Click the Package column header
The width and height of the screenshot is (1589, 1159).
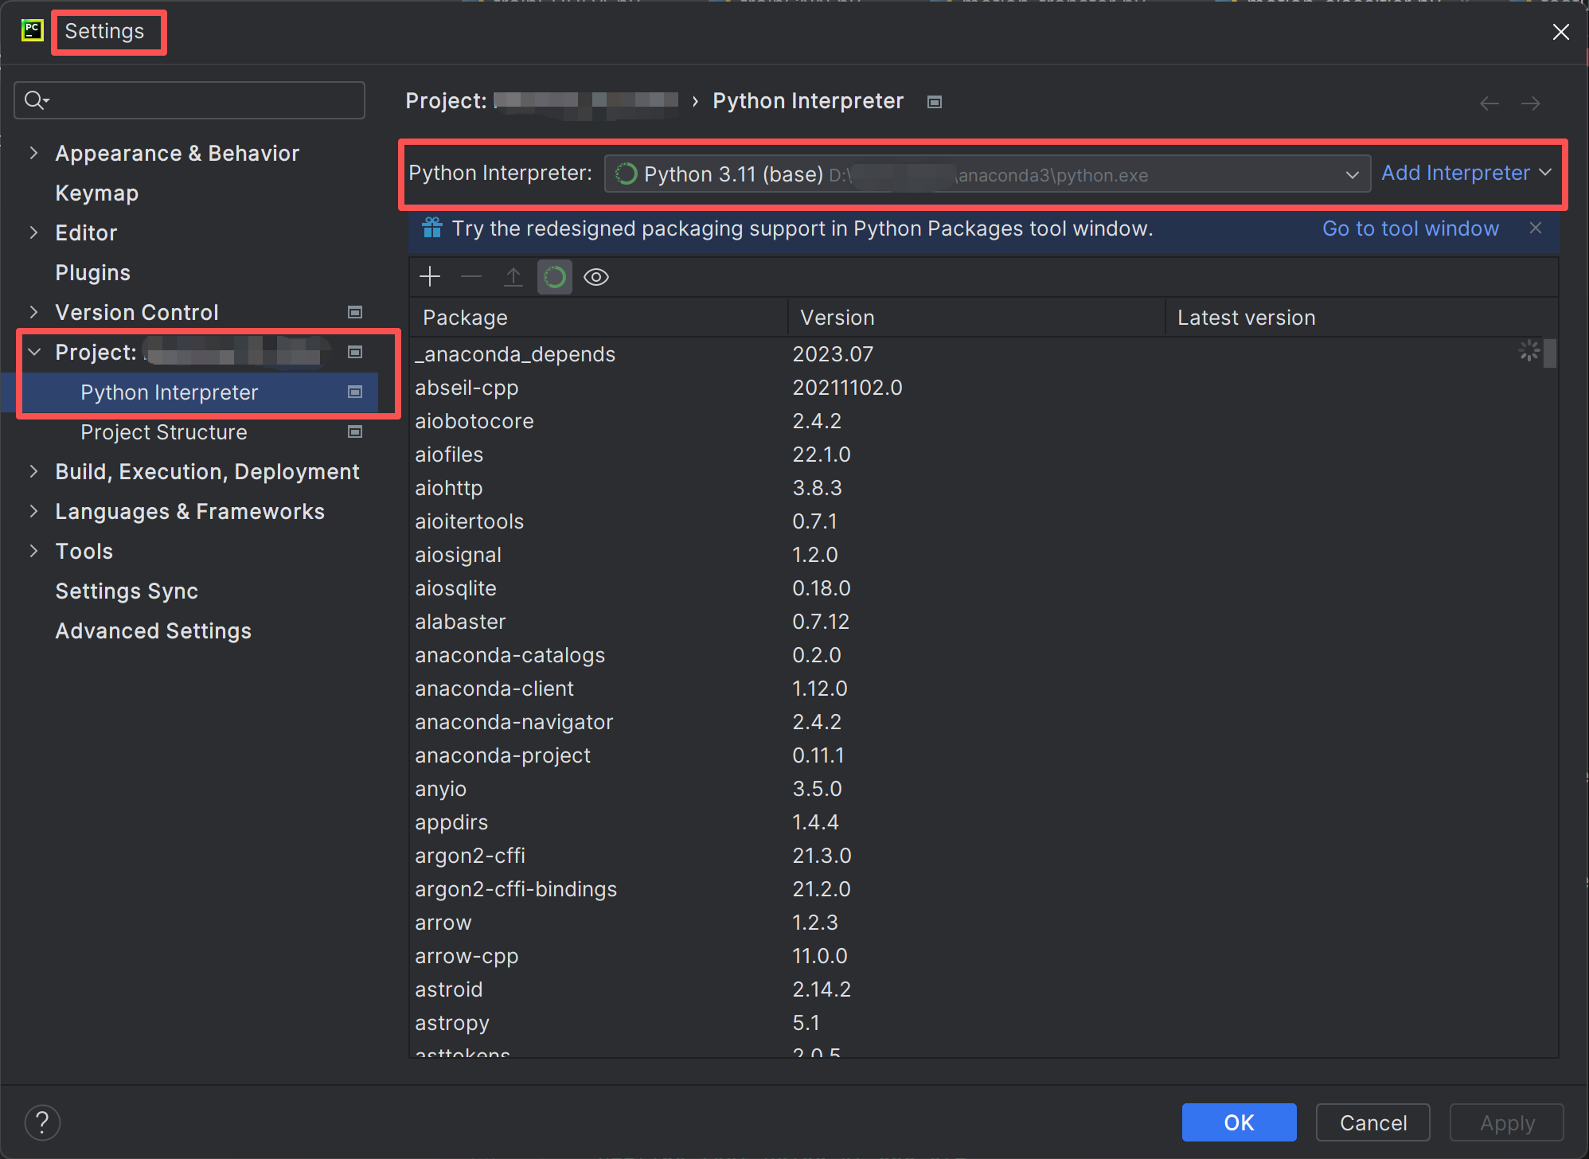(x=598, y=318)
